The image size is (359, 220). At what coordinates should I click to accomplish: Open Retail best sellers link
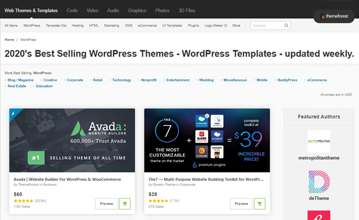97,80
